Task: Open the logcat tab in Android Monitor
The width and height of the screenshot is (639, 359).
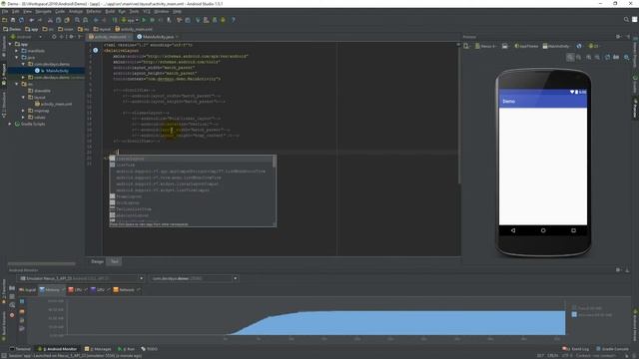Action: [27, 290]
